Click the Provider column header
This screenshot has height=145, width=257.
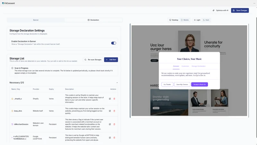tap(36, 89)
